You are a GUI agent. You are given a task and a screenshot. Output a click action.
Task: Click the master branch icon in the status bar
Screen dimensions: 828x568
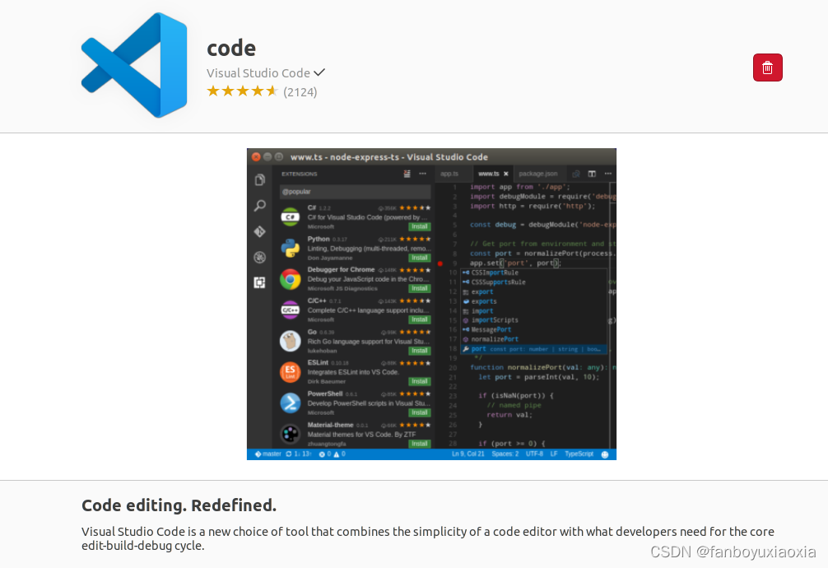pos(257,454)
